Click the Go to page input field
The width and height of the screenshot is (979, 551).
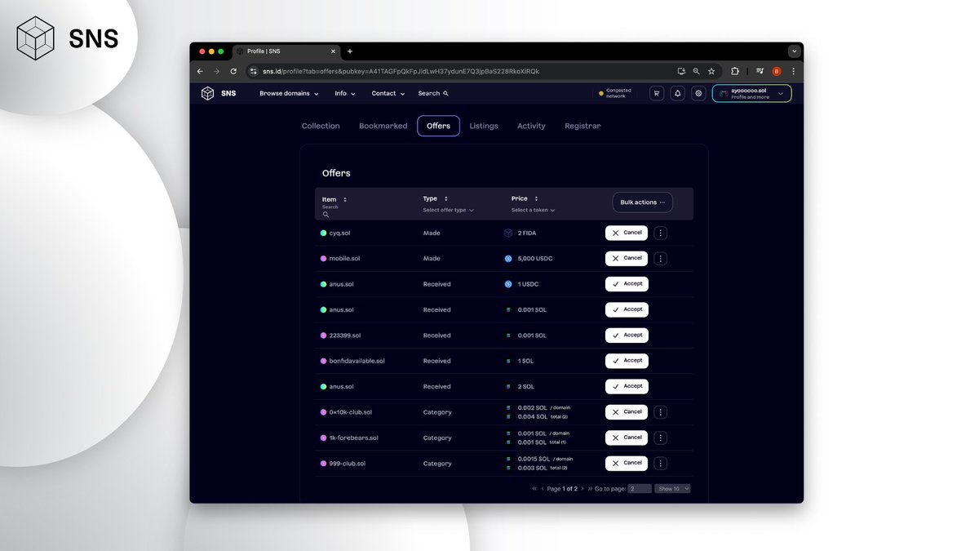click(640, 488)
